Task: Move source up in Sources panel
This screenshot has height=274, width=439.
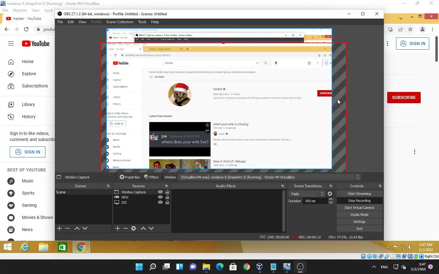Action: pos(143,228)
